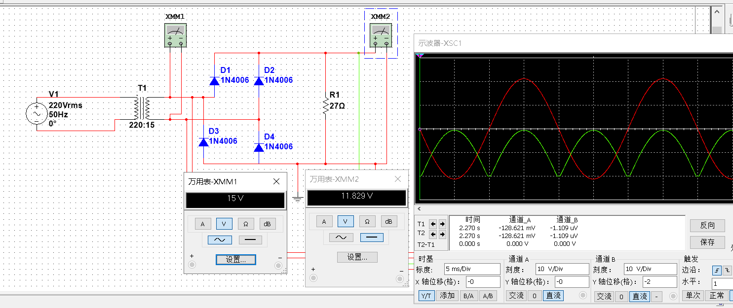Set XMM1 to AC sine signal mode

coord(219,240)
